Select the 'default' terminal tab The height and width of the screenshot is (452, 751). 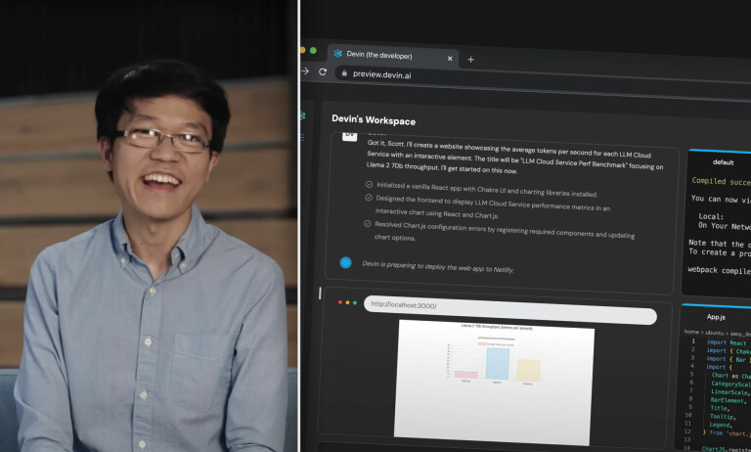point(723,162)
